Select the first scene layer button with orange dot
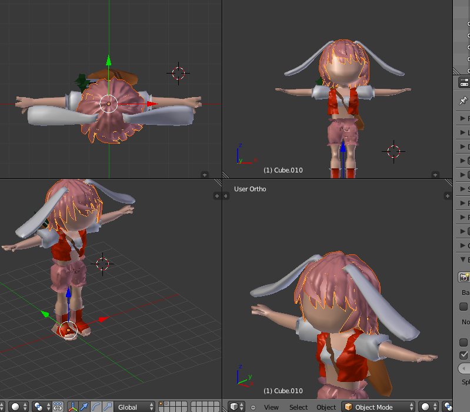This screenshot has height=412, width=470. [161, 404]
